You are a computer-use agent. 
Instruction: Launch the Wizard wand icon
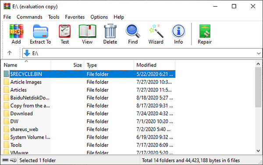156,31
